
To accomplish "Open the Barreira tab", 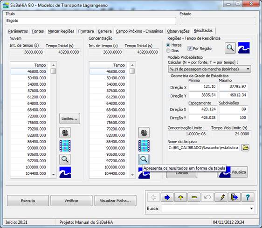I will point(105,31).
